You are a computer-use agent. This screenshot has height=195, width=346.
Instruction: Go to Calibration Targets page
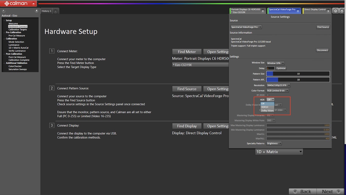click(18, 29)
